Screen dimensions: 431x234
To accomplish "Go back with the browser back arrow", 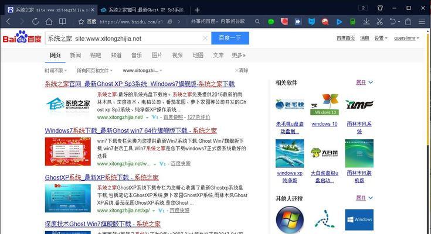I will pos(9,22).
